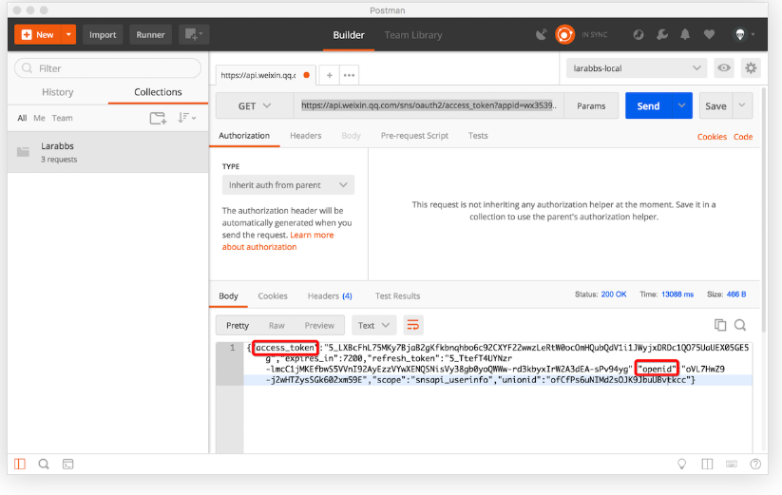Click the interceptor satellite icon
The height and width of the screenshot is (495, 782).
(541, 34)
